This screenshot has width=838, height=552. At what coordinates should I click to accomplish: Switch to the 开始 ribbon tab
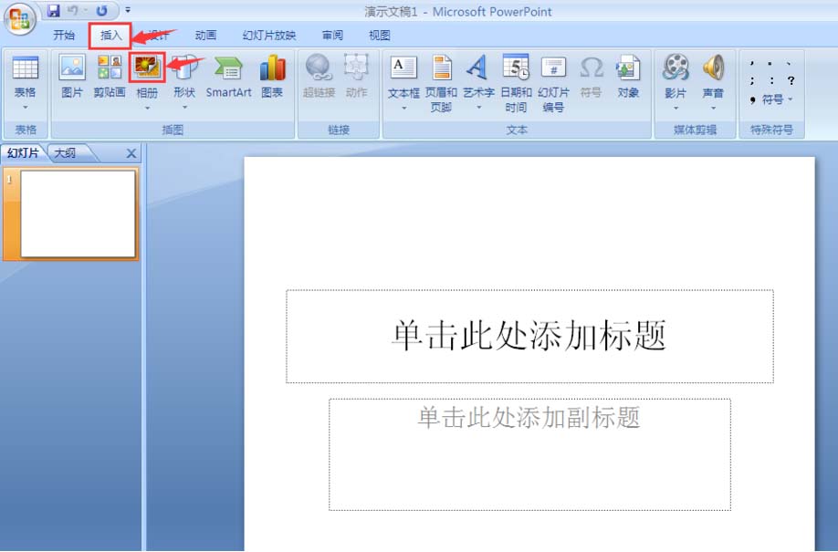tap(64, 36)
